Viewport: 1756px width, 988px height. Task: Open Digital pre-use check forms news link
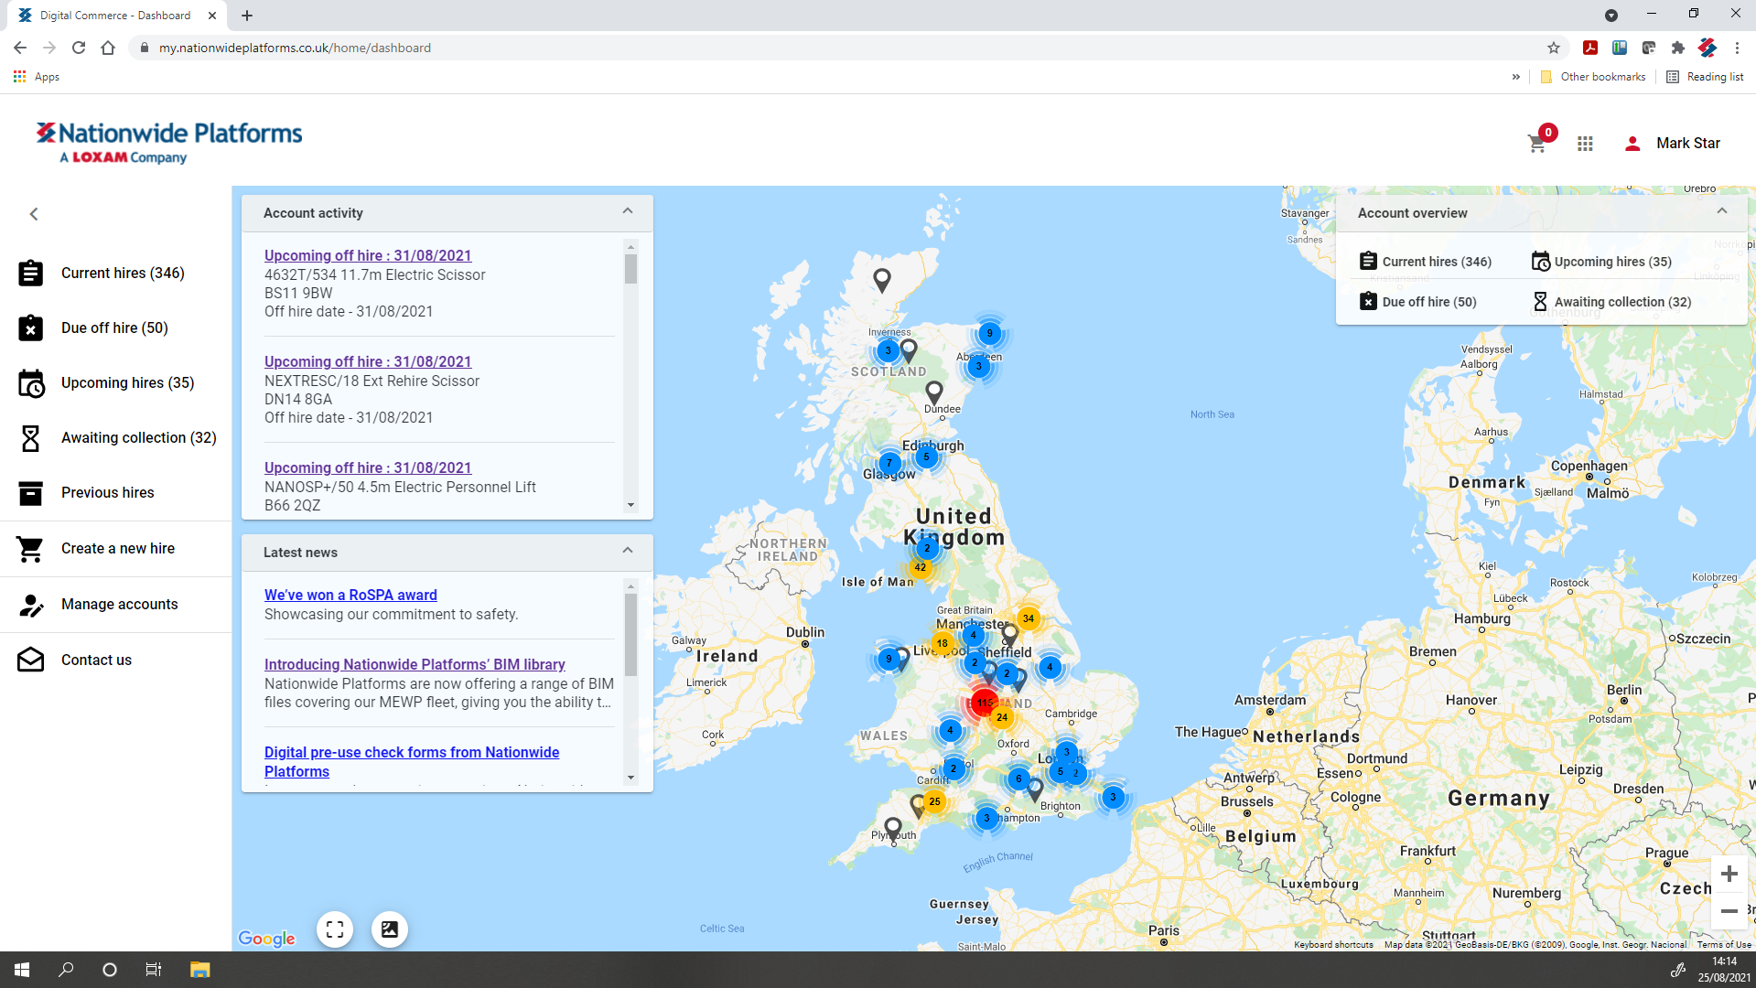412,761
